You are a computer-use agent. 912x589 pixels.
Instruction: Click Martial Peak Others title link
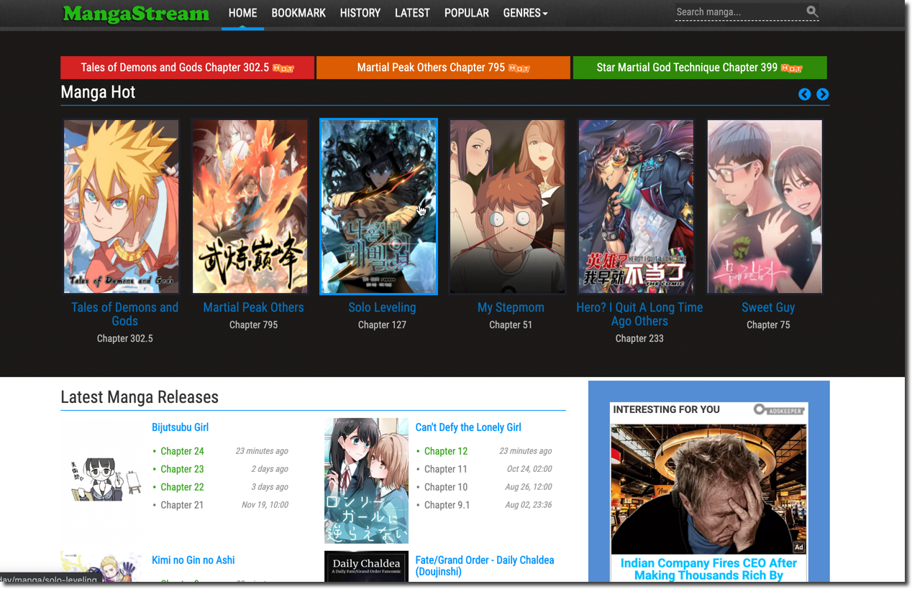[253, 307]
